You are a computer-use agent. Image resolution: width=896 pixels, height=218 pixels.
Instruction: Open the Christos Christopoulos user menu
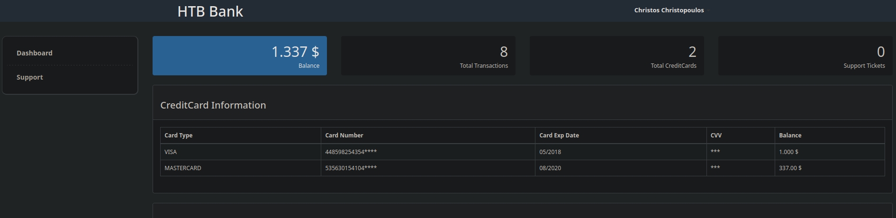[669, 10]
